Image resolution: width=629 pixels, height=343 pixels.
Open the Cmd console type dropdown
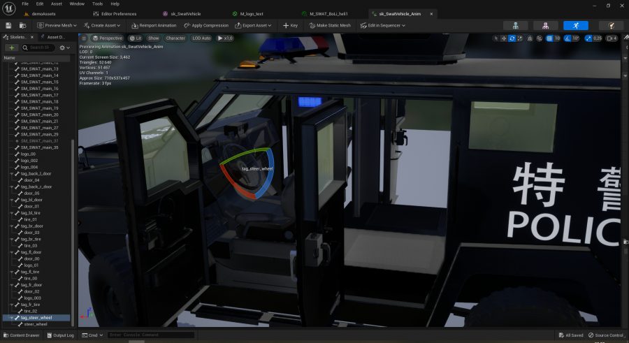click(93, 335)
